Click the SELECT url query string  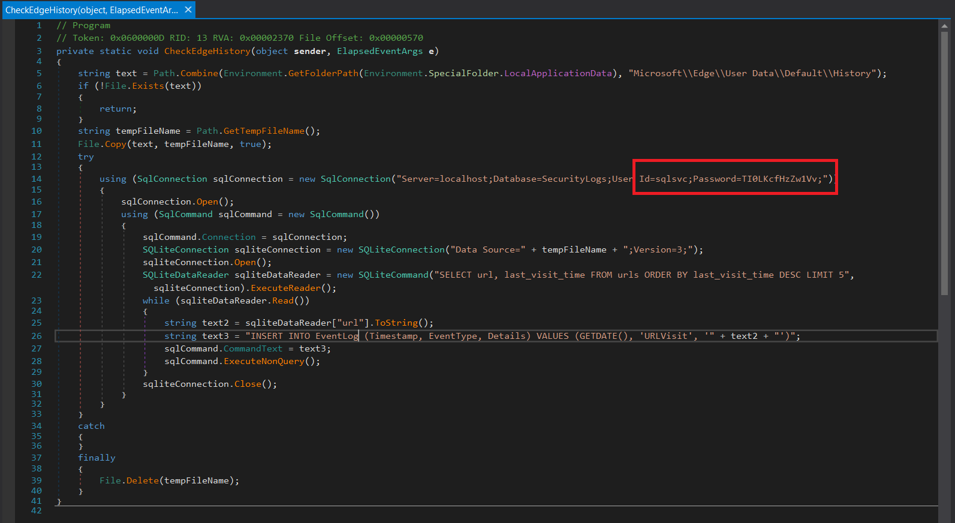click(641, 275)
